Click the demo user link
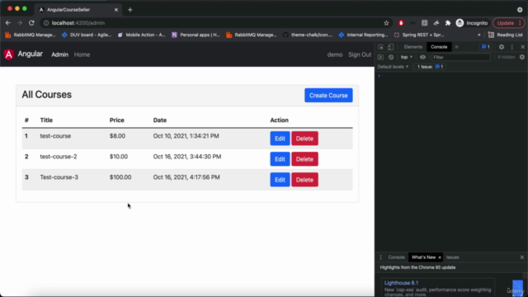528x297 pixels. pos(335,54)
